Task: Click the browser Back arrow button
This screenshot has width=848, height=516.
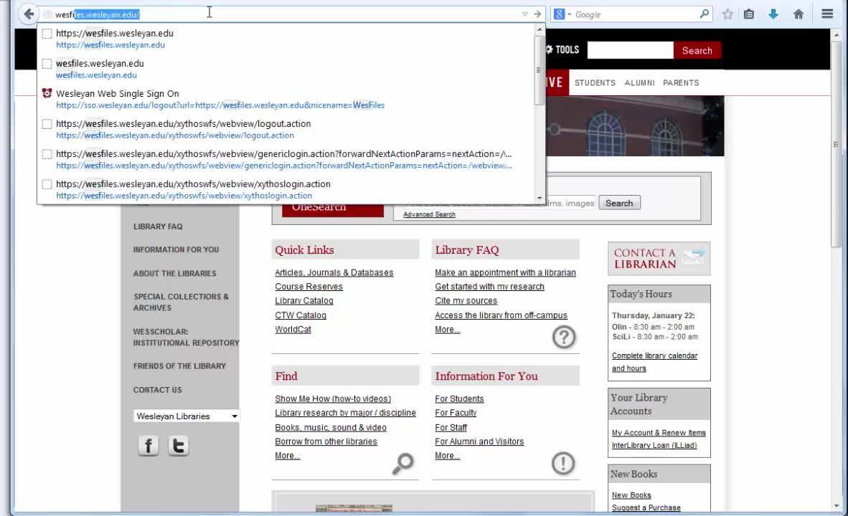Action: 28,14
